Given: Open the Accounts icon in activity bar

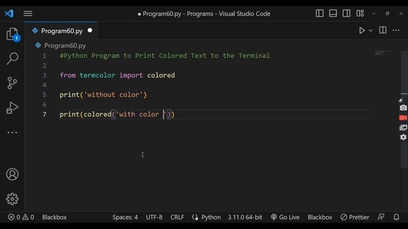Looking at the screenshot, I should pos(12,174).
